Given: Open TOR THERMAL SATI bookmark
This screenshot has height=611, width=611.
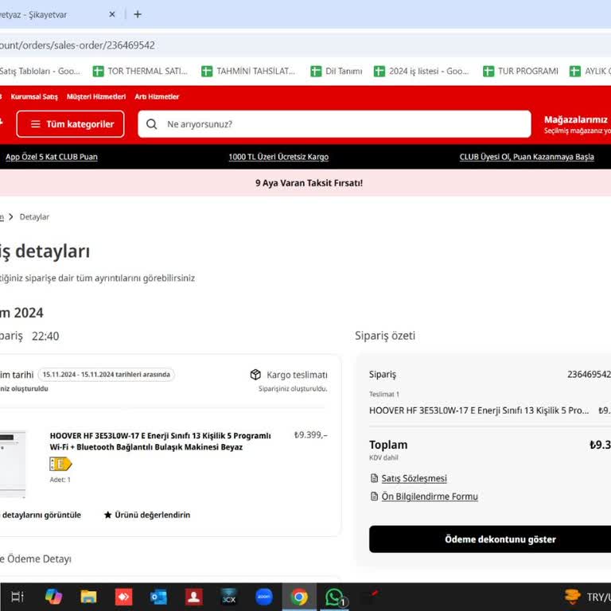Looking at the screenshot, I should (x=140, y=72).
